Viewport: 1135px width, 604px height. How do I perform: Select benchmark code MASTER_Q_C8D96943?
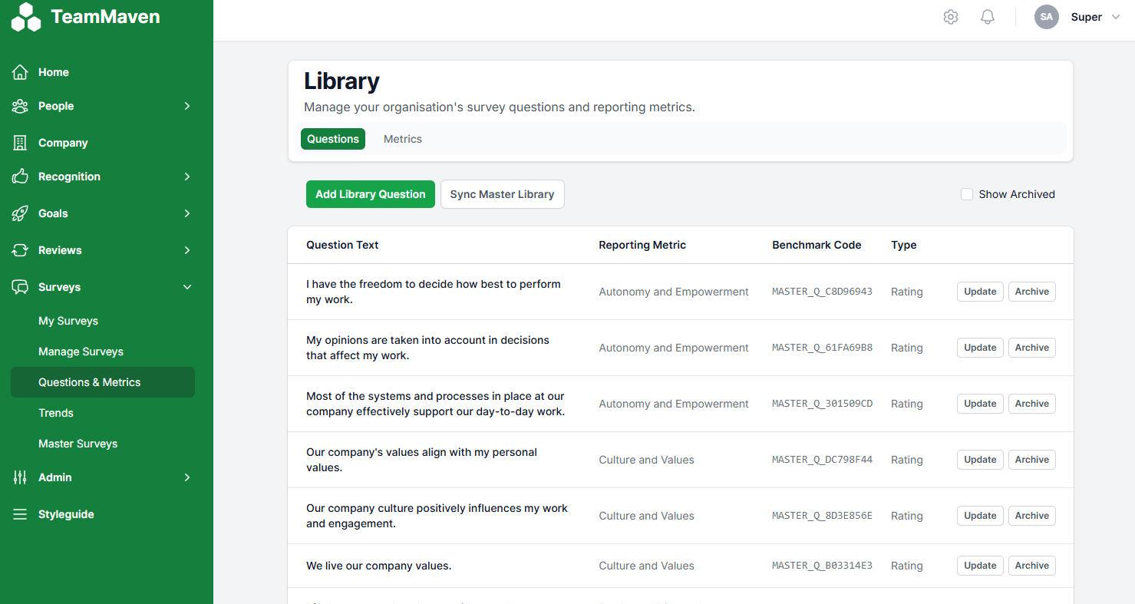(x=822, y=292)
